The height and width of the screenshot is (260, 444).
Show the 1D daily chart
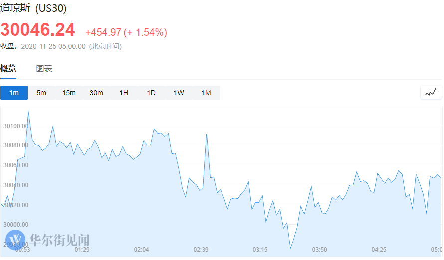pos(151,93)
